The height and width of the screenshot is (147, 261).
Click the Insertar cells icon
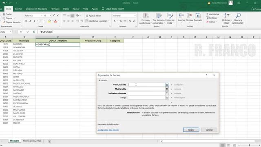click(x=181, y=16)
